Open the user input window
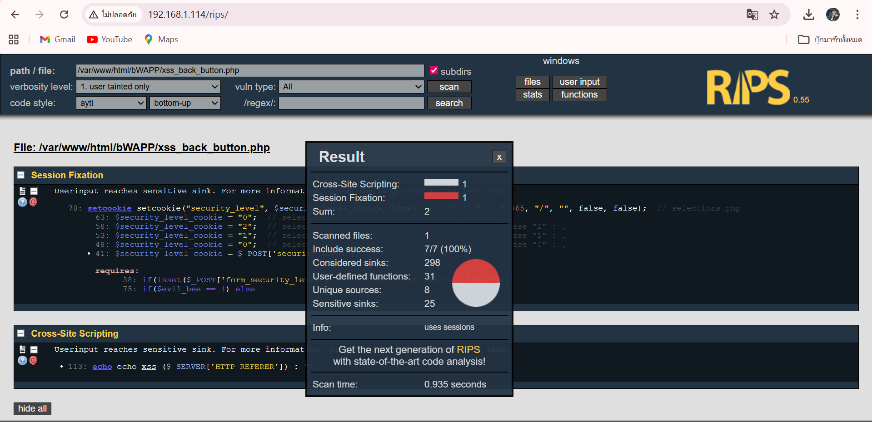 [x=579, y=82]
